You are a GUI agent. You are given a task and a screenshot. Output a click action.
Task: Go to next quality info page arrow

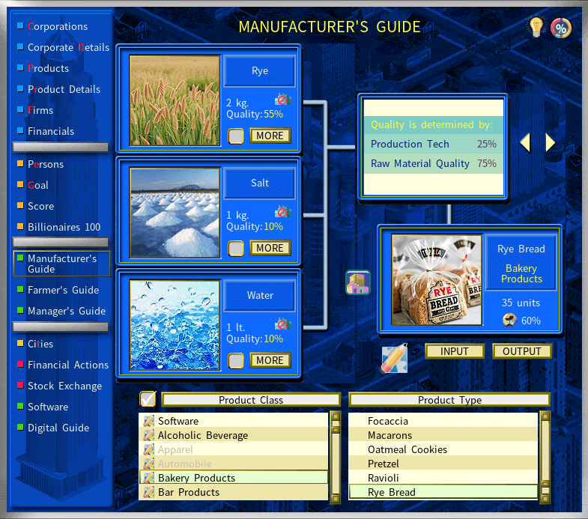tap(551, 142)
